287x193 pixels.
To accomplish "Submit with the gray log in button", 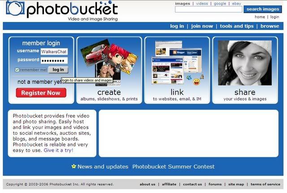I will (58, 70).
